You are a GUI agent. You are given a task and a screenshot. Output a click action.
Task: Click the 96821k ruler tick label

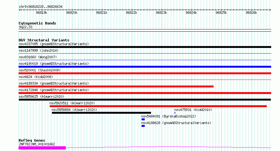coord(102,13)
